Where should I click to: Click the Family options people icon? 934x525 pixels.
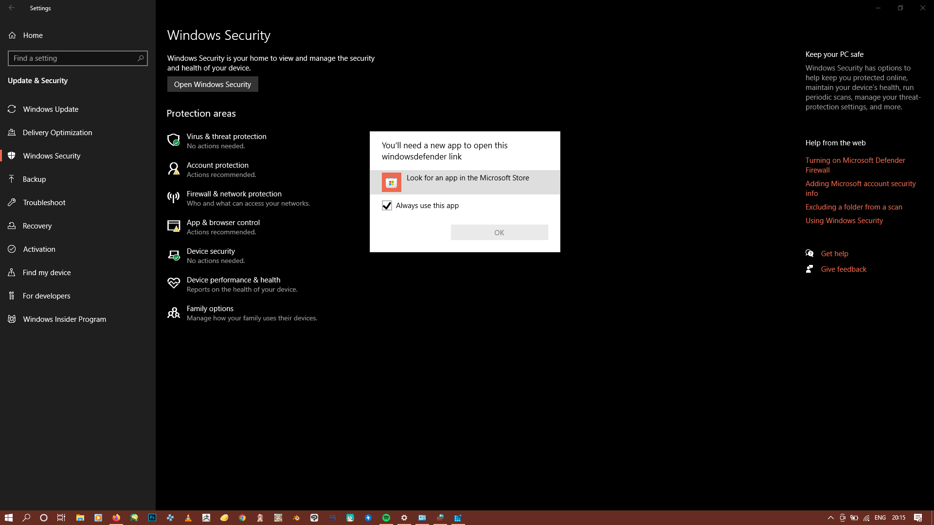click(x=173, y=313)
